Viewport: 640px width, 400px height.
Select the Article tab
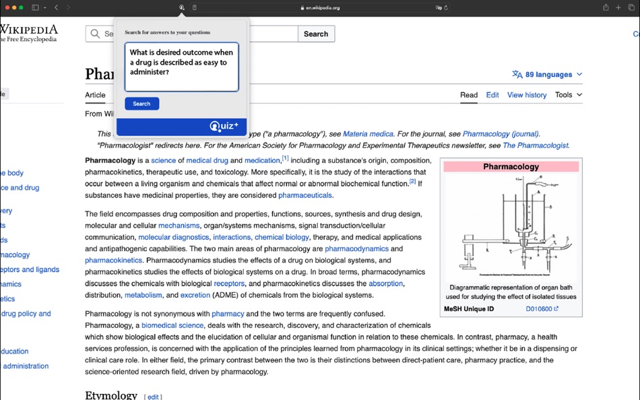(95, 95)
